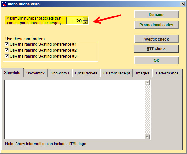The image size is (187, 154).
Task: Toggle Seating preference #2 ranking checkbox
Action: (7, 50)
